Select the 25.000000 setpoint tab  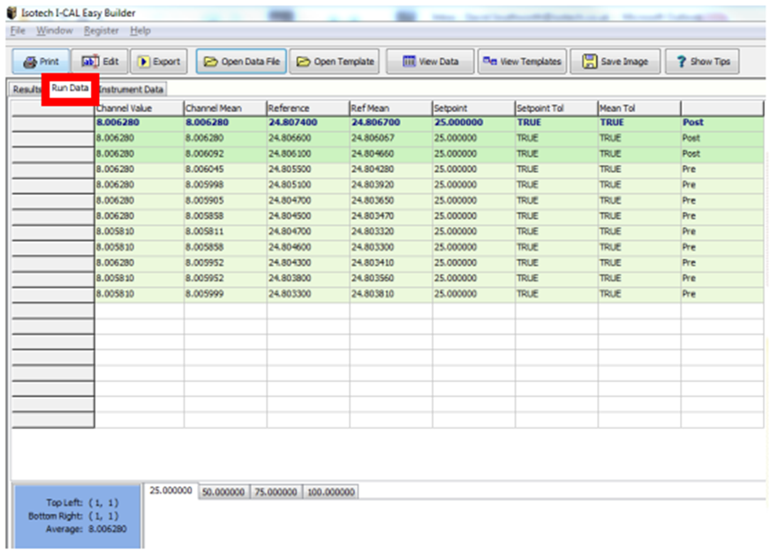(171, 491)
